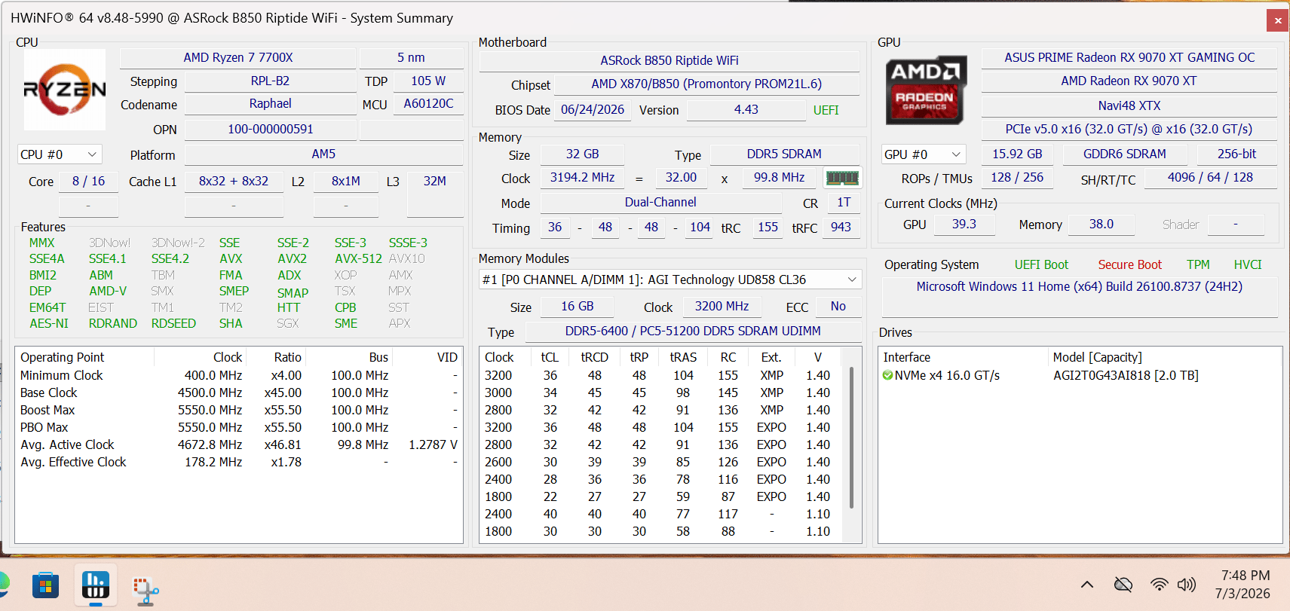1290x611 pixels.
Task: Click the RDSEED feature label
Action: pos(173,323)
